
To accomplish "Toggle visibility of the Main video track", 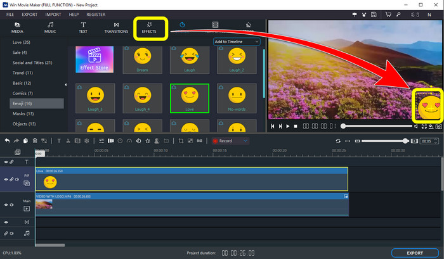I will 6,205.
